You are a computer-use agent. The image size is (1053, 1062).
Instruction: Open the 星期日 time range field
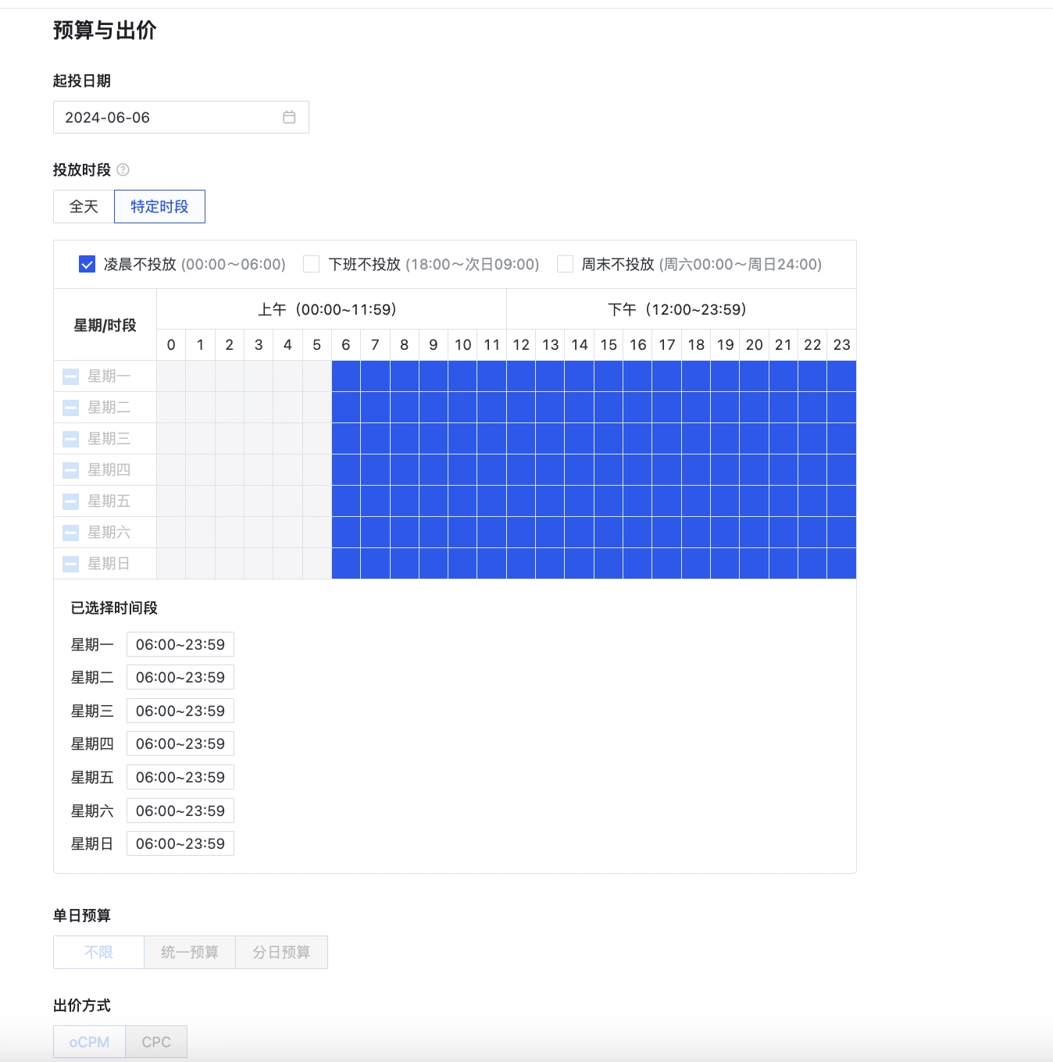point(180,843)
